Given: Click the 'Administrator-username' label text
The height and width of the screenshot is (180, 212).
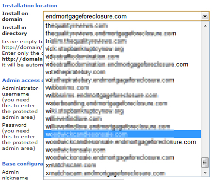Looking at the screenshot, I should [x=21, y=91].
